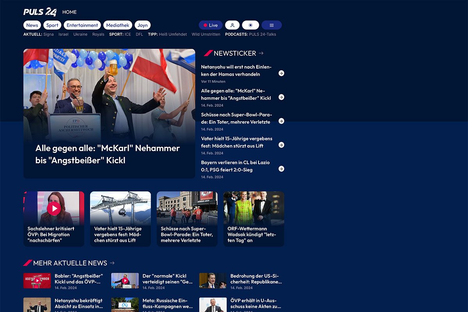This screenshot has width=468, height=312.
Task: Open Netanyahu bekräftigt Absicht article title
Action: click(x=79, y=303)
